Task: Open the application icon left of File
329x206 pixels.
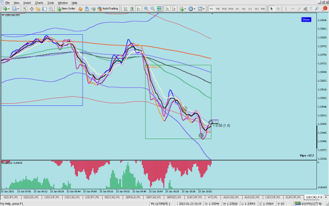Action: [x=2, y=3]
